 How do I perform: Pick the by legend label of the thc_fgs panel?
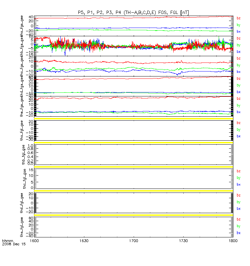pos(238,65)
